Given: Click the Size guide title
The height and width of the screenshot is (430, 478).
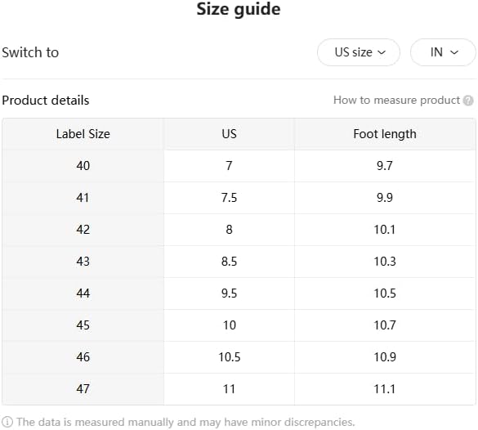Looking at the screenshot, I should (239, 9).
